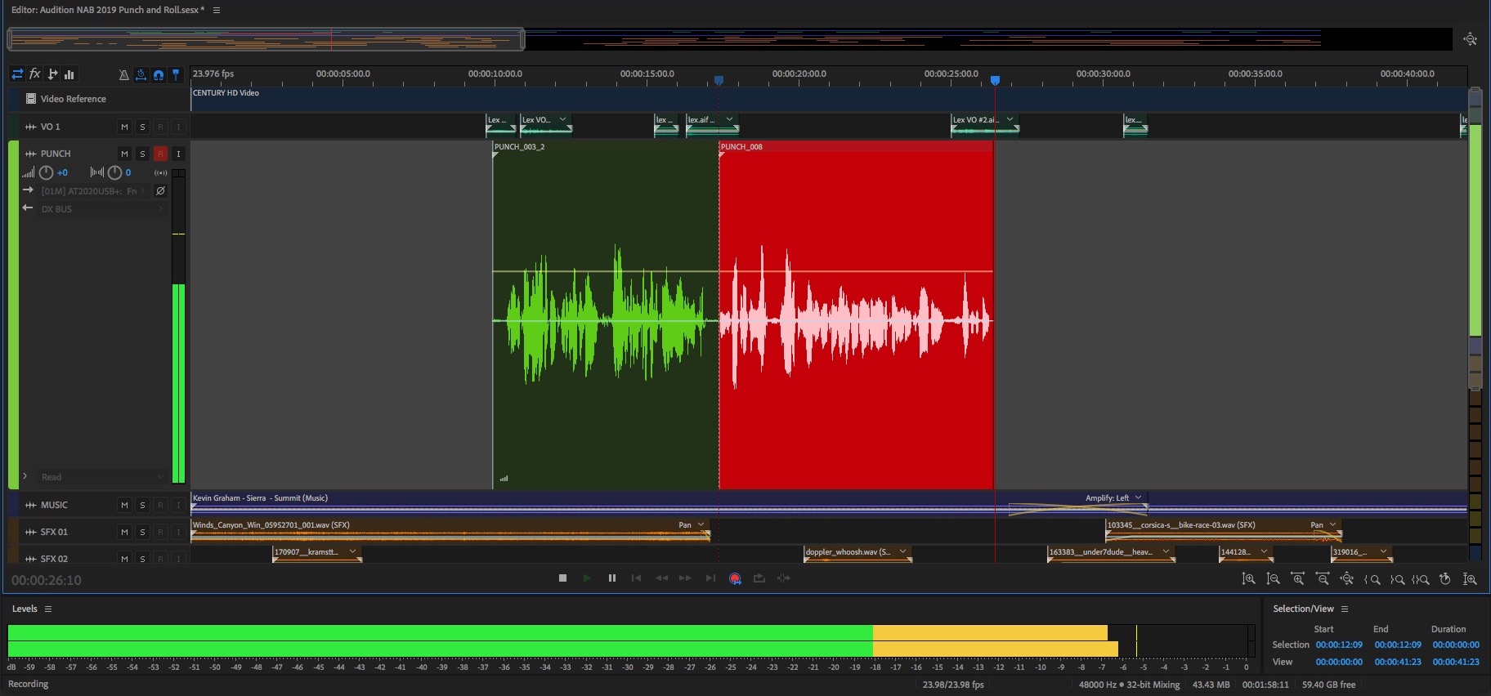Open the PUNCH track input device dropdown

click(90, 191)
